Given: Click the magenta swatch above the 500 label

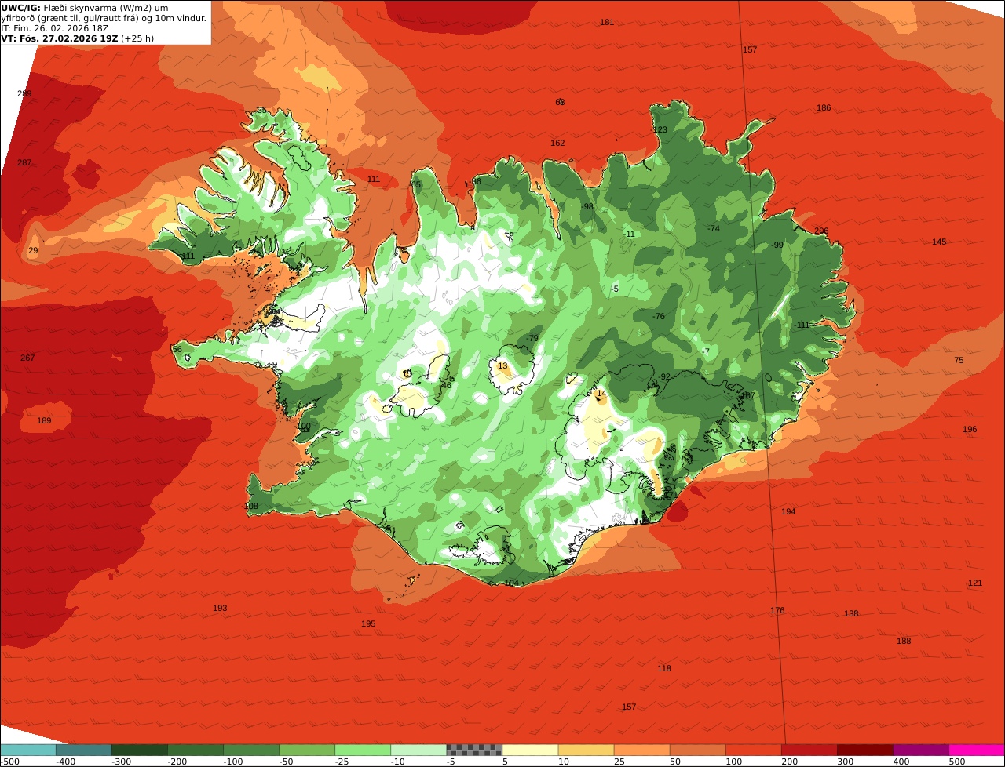Looking at the screenshot, I should (977, 750).
